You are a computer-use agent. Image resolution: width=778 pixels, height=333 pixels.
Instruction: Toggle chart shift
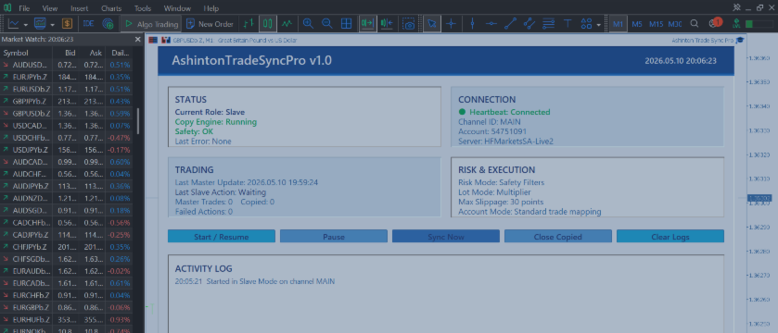(387, 23)
